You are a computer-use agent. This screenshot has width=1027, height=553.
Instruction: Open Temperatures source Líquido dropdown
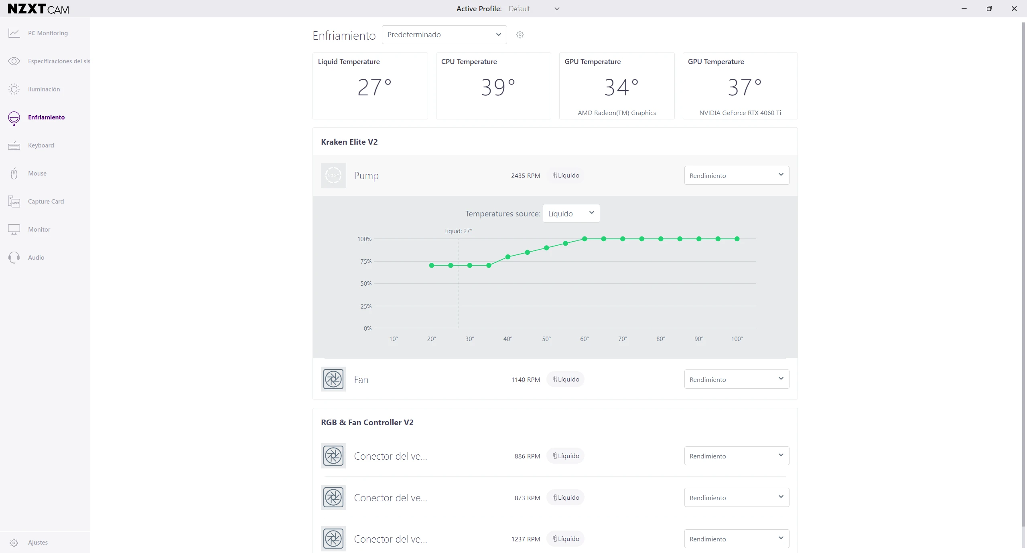pyautogui.click(x=571, y=214)
